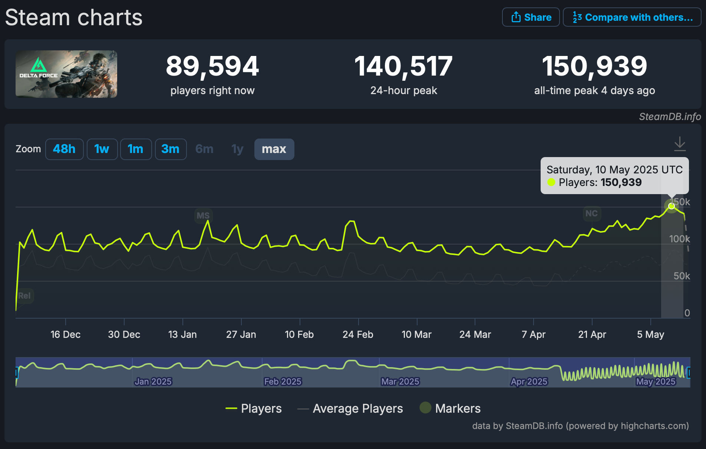
Task: Click the 150,939 all-time peak value
Action: pyautogui.click(x=595, y=67)
